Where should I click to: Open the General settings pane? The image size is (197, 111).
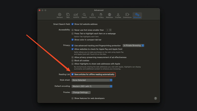[60, 15]
